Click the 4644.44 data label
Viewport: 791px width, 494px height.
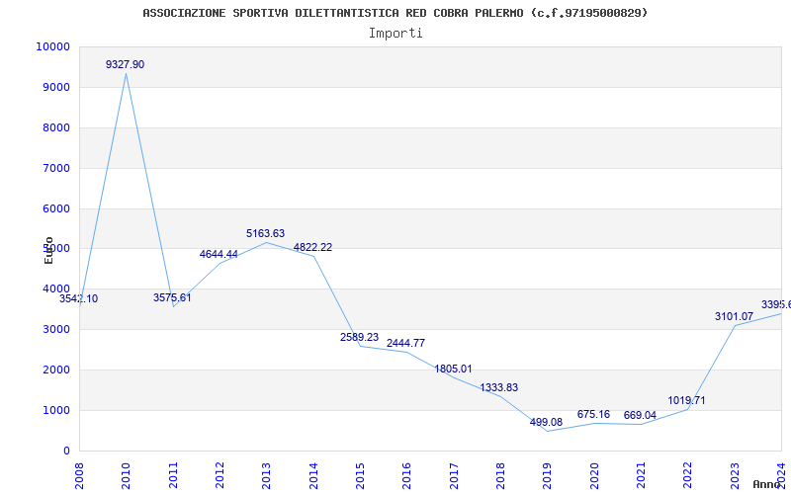coord(219,254)
